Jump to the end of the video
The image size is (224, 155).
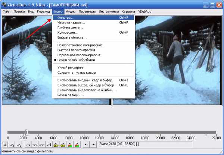pyautogui.click(x=49, y=145)
